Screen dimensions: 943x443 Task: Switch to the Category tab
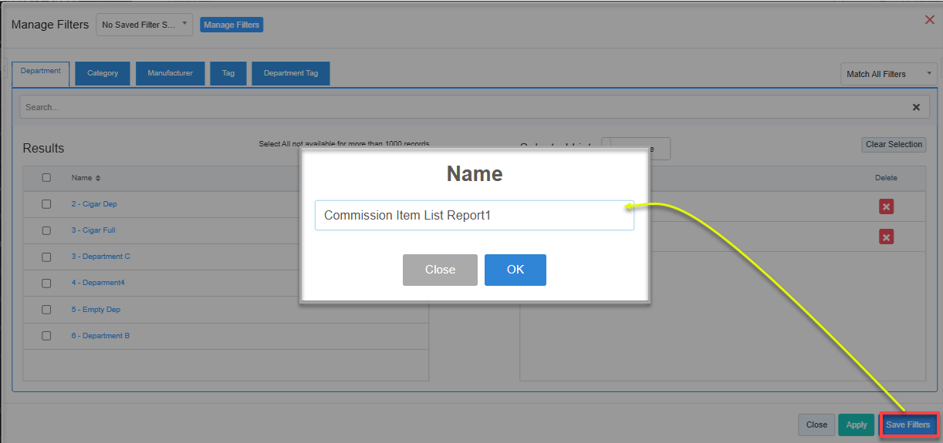click(x=103, y=73)
